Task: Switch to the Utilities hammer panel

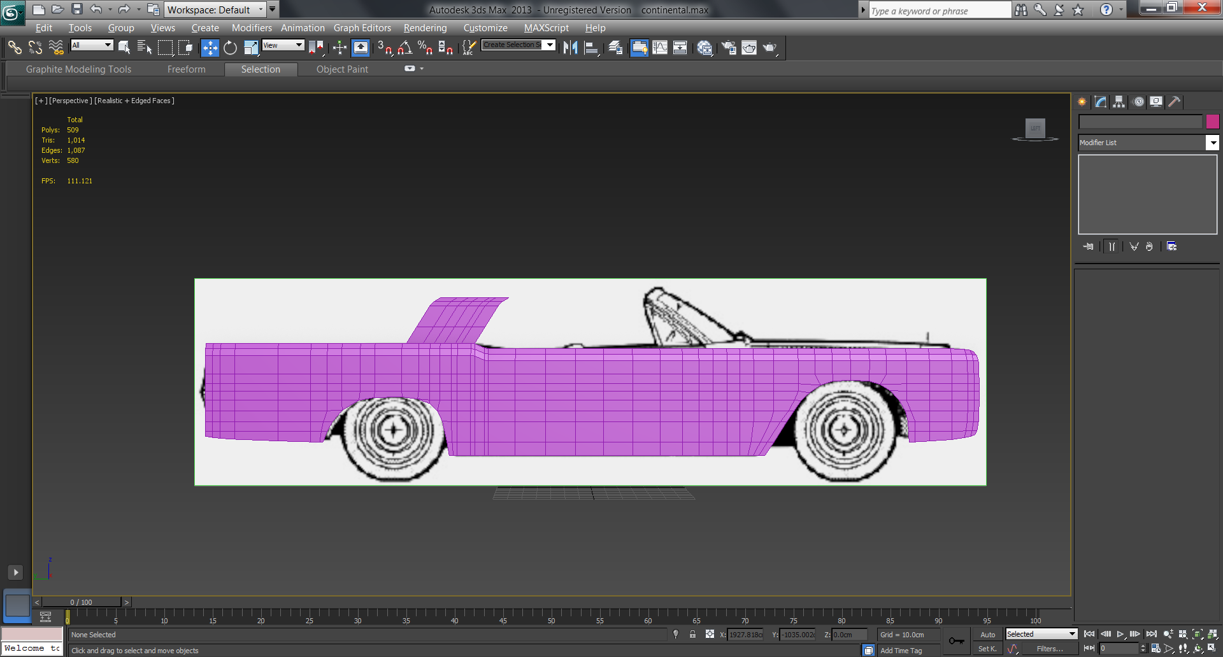Action: pyautogui.click(x=1175, y=102)
